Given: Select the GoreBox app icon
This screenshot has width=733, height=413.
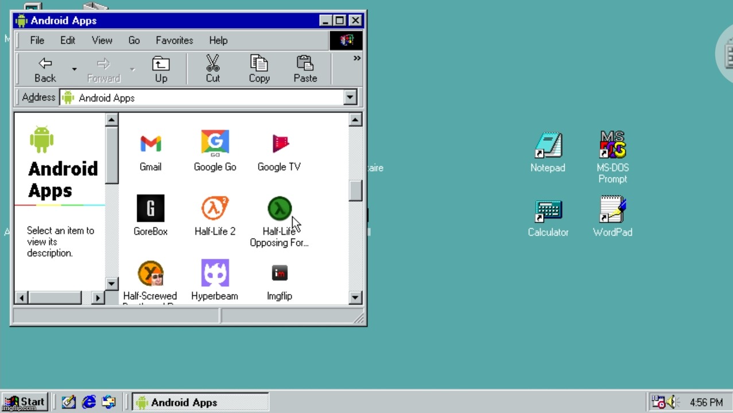Looking at the screenshot, I should click(x=150, y=208).
